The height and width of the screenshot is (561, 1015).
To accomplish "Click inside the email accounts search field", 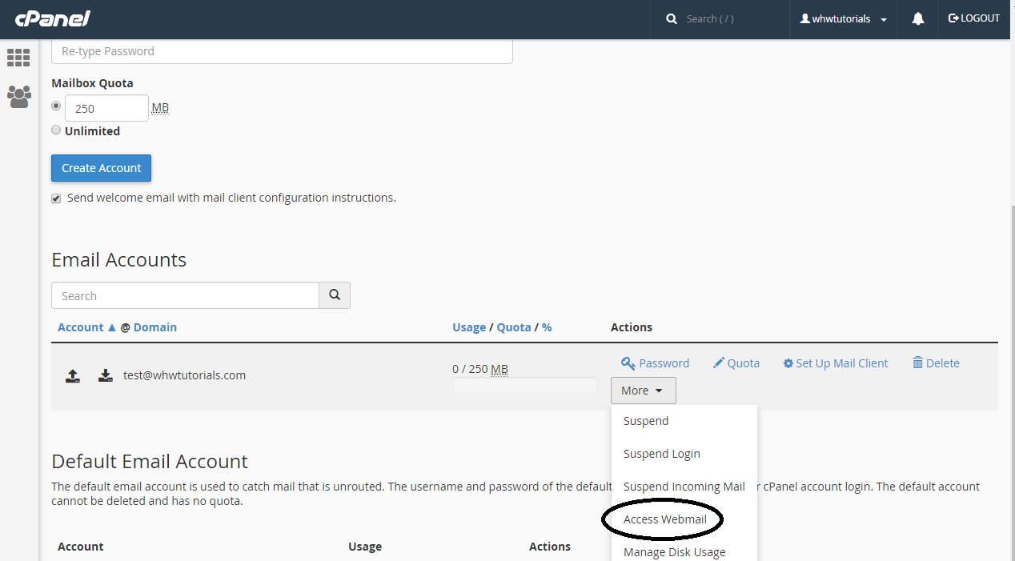I will (x=185, y=295).
